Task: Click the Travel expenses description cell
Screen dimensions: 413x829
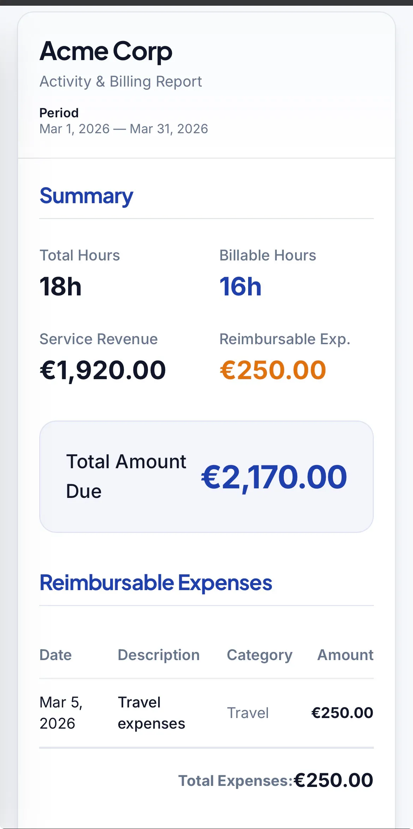Action: pos(151,713)
